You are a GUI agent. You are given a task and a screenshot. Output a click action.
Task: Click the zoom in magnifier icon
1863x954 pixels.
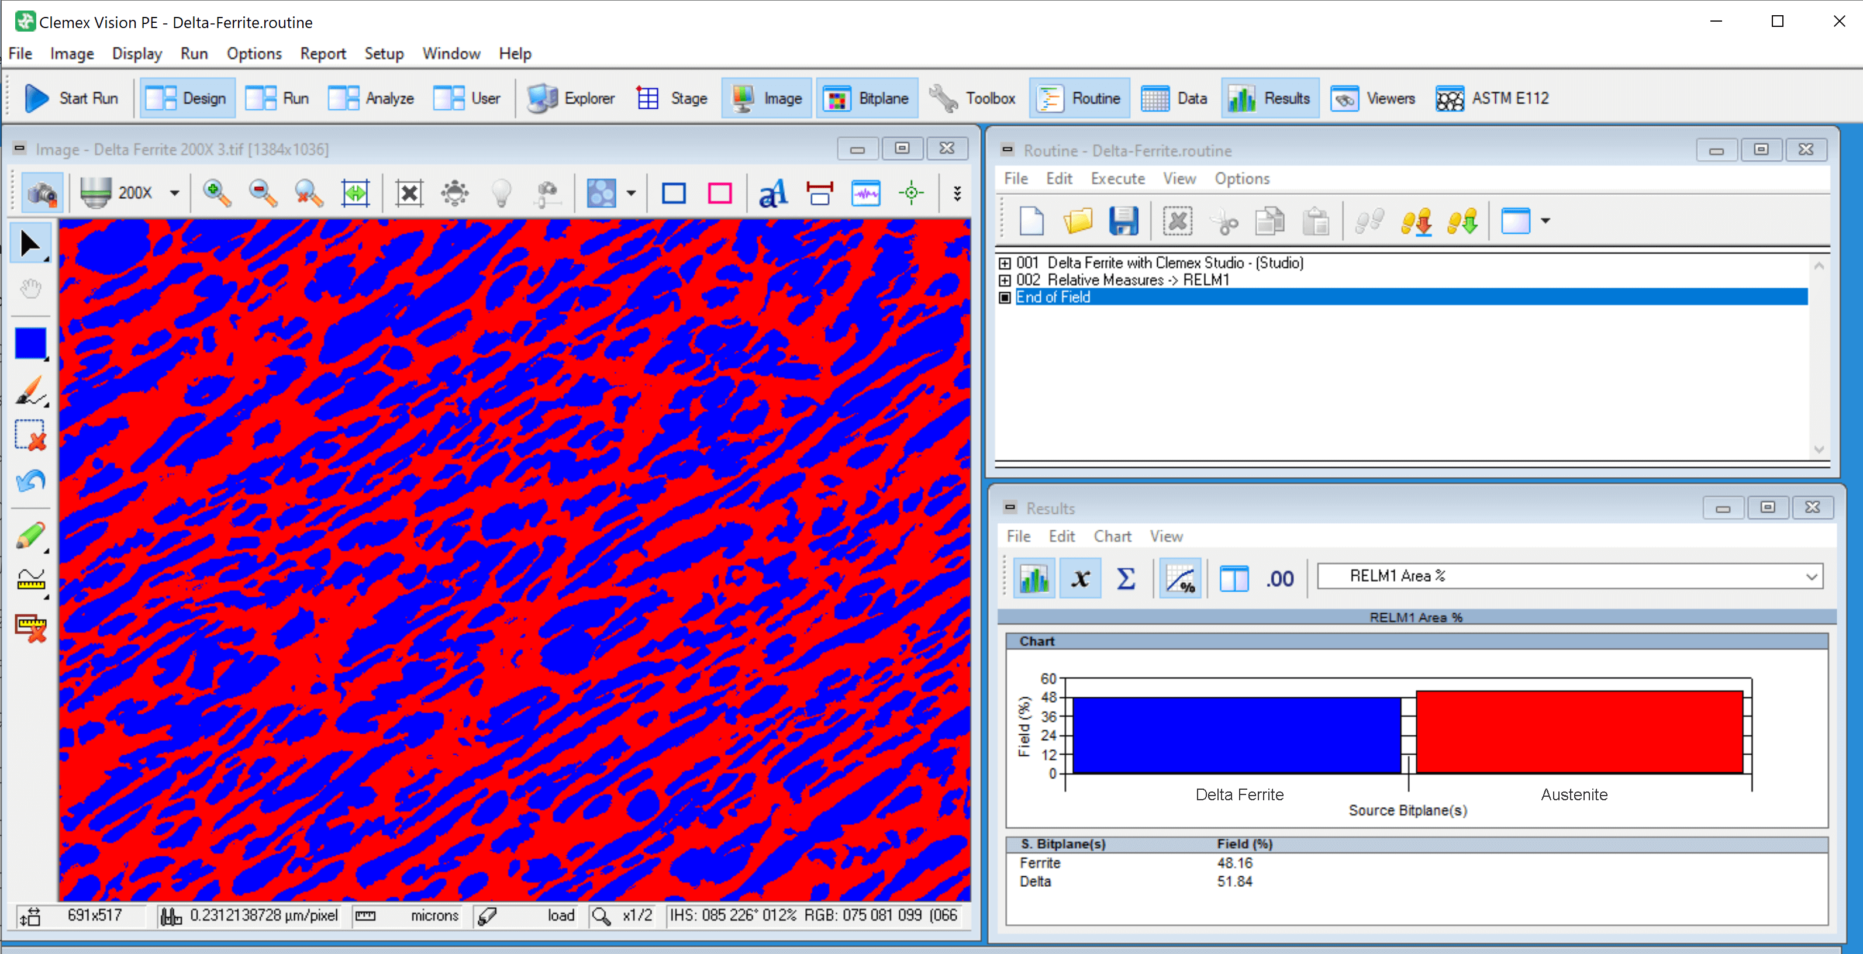coord(216,193)
